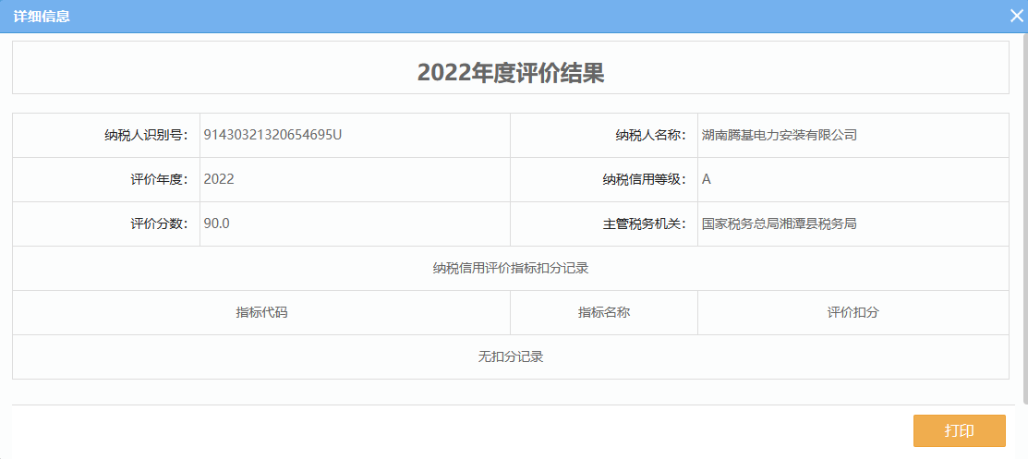This screenshot has width=1028, height=459.
Task: Click the 评价分数 label
Action: pyautogui.click(x=160, y=223)
